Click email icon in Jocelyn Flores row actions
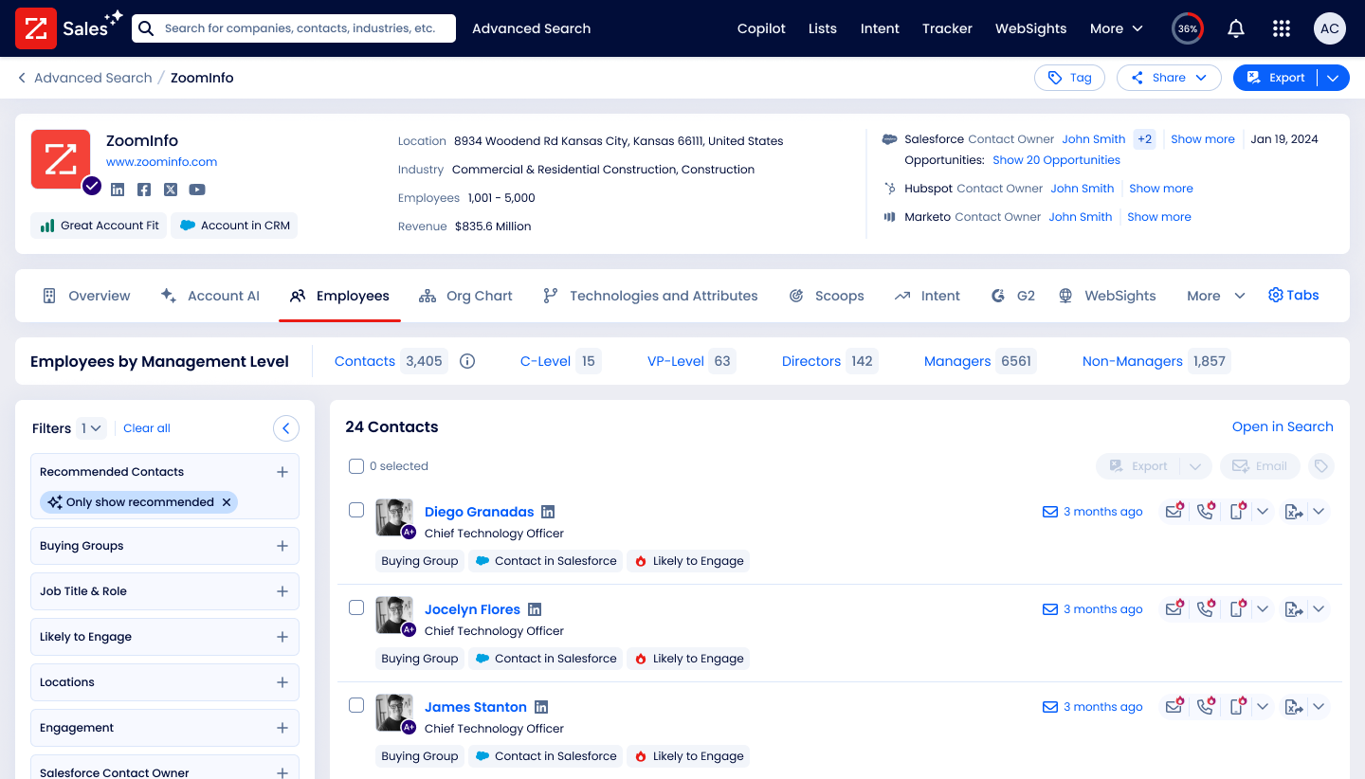The width and height of the screenshot is (1365, 779). click(x=1174, y=608)
